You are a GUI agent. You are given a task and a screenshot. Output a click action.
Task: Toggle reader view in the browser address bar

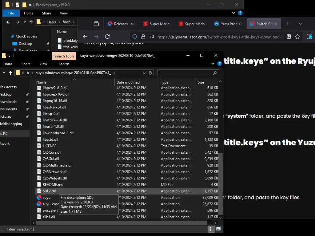(289, 37)
